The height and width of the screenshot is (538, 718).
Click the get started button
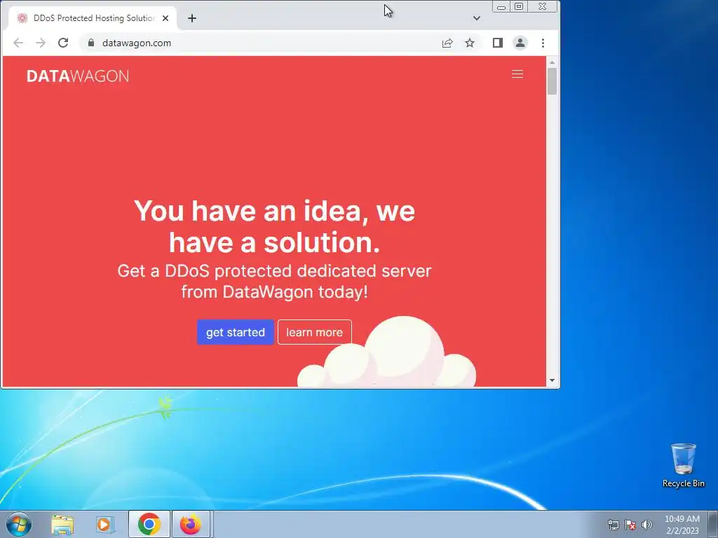pyautogui.click(x=236, y=332)
